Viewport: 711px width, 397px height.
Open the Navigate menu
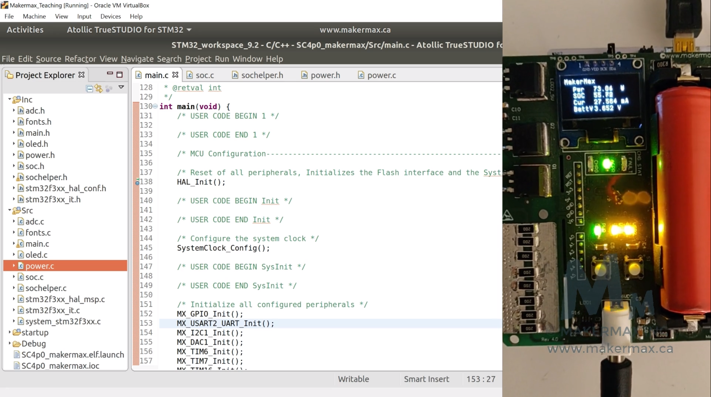[137, 59]
